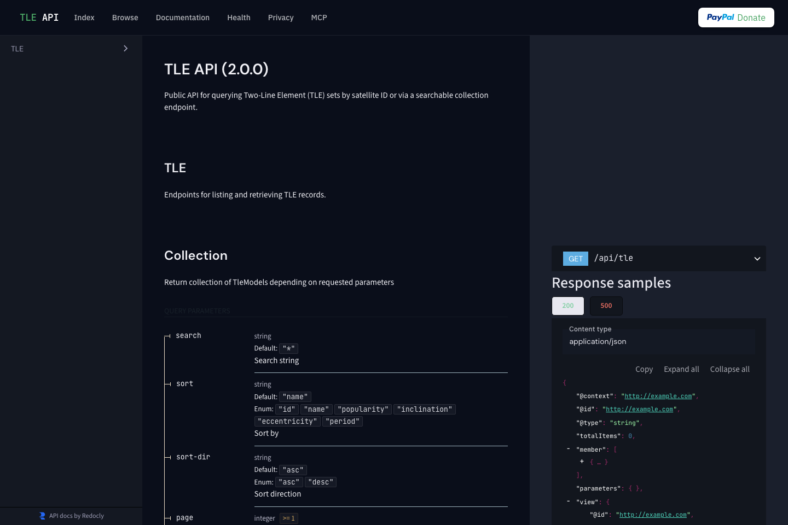Expand the collapsed member object plus sign
This screenshot has width=788, height=525.
(582, 462)
